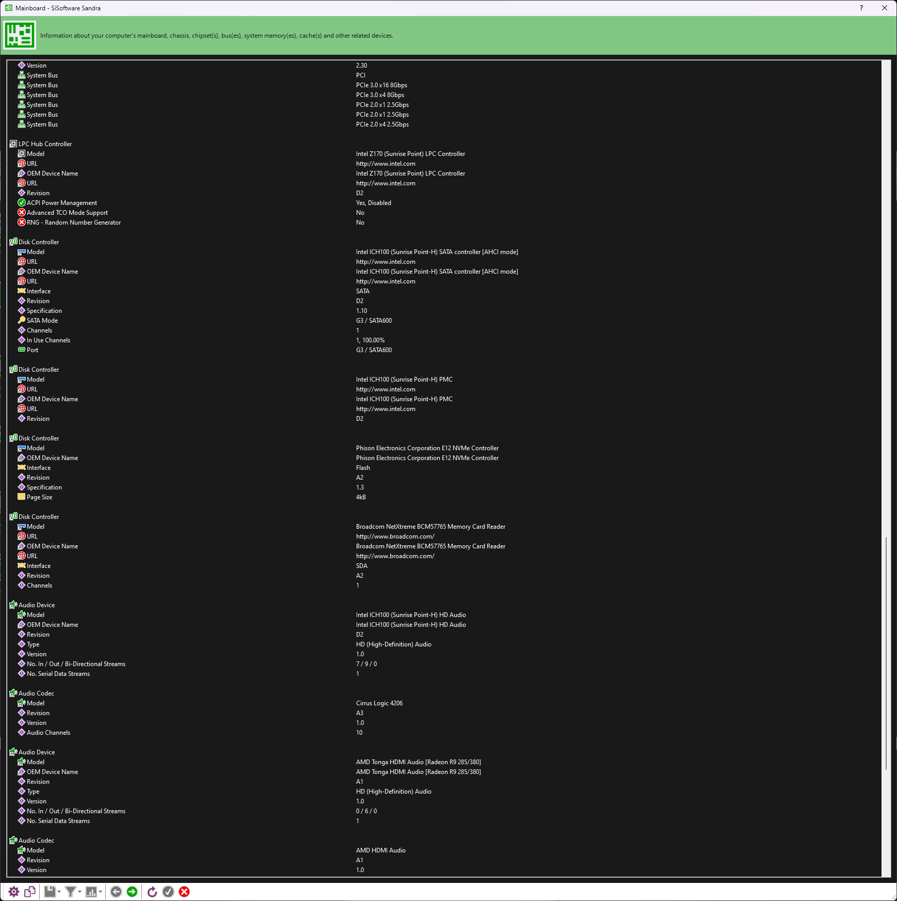The height and width of the screenshot is (901, 897).
Task: Click the Copy to clipboard icon
Action: [30, 892]
